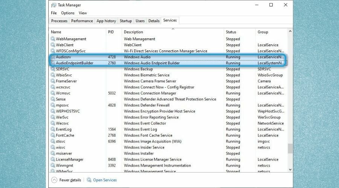Click the gear icon next to Winmgmt

(x=53, y=165)
